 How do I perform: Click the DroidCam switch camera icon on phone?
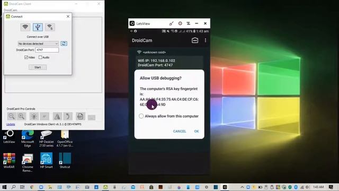[195, 40]
